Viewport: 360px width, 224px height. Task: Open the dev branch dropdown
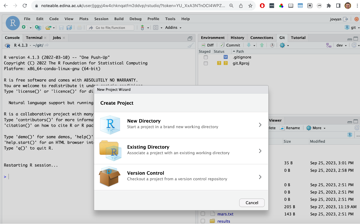tap(341, 45)
